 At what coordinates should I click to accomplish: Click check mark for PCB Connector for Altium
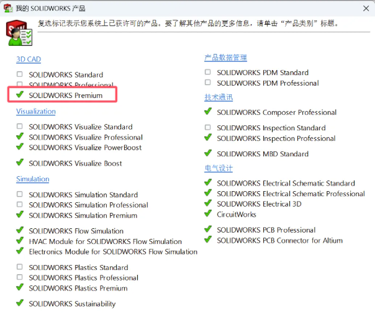(x=208, y=240)
